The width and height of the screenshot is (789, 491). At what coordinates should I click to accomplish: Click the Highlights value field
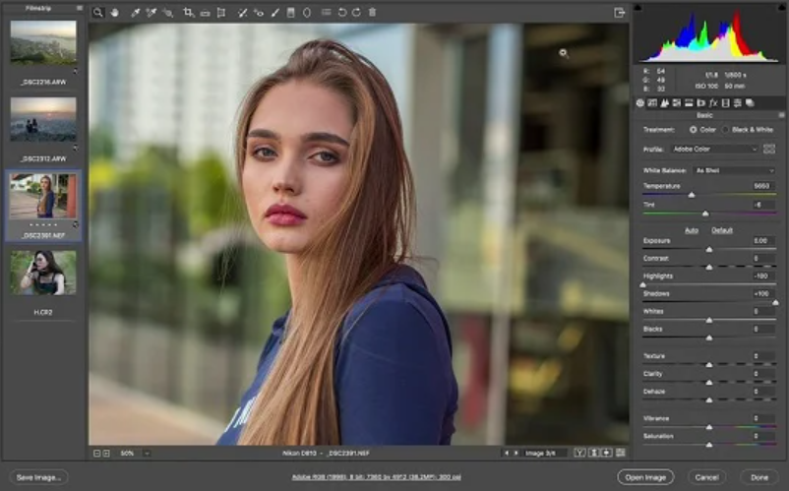click(761, 276)
